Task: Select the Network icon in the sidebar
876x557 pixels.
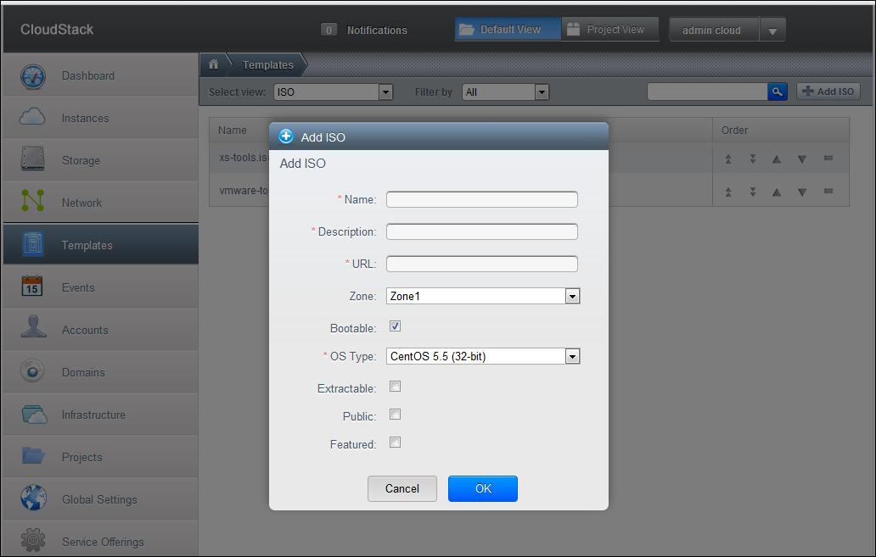Action: pyautogui.click(x=32, y=203)
